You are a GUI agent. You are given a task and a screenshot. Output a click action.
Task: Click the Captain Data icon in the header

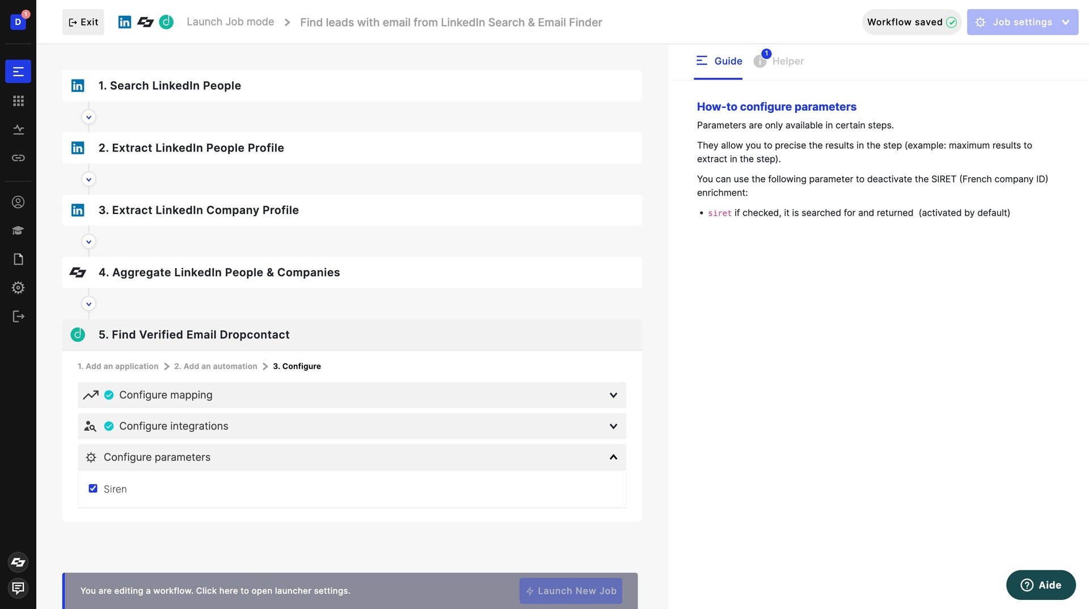[x=146, y=22]
